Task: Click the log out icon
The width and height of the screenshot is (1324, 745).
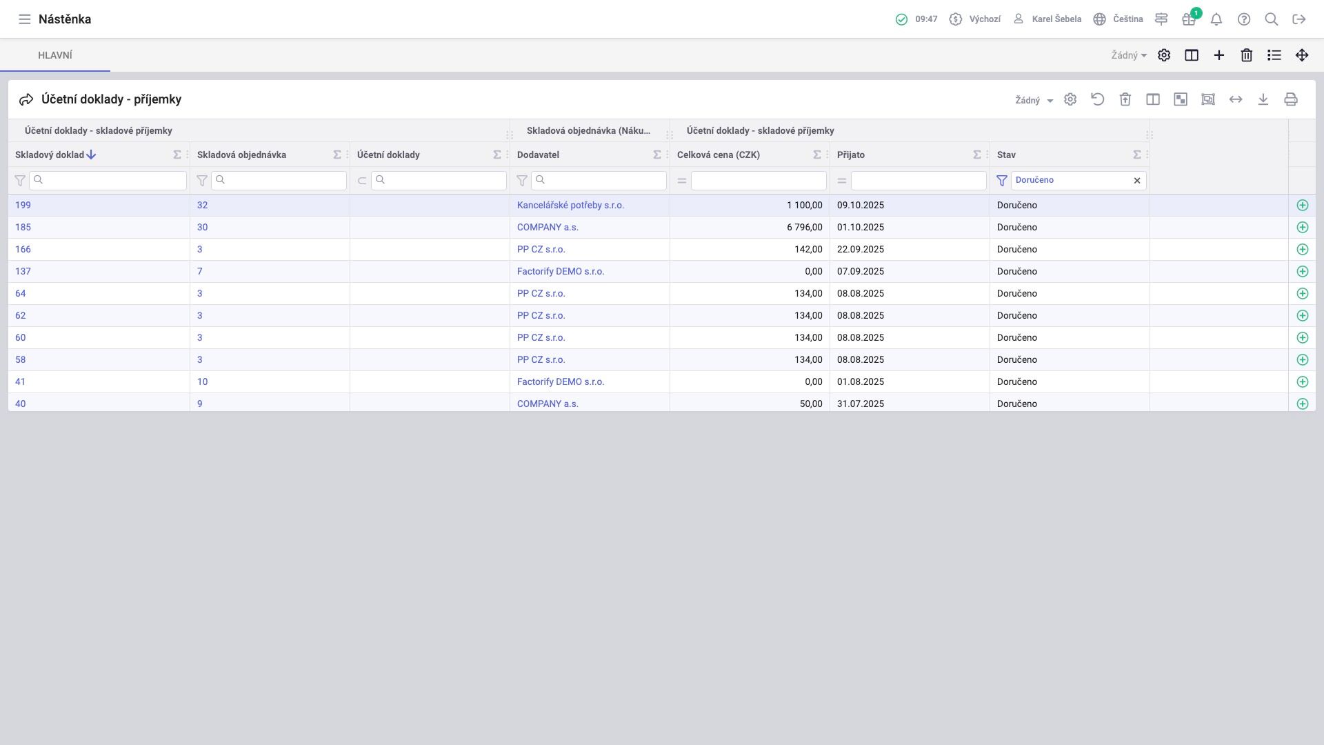Action: tap(1299, 19)
